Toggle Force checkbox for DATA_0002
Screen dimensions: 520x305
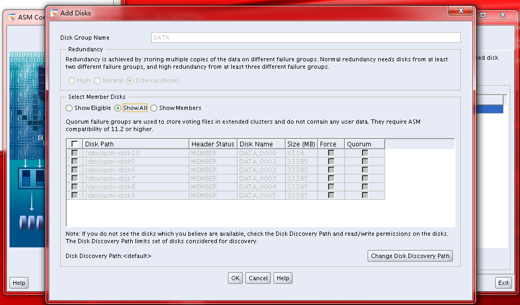pos(331,170)
